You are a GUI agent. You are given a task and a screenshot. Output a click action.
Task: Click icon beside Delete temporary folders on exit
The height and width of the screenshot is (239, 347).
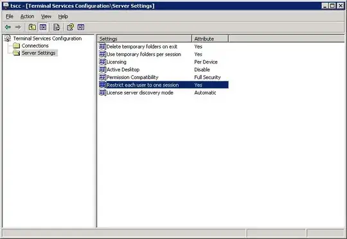pos(102,46)
